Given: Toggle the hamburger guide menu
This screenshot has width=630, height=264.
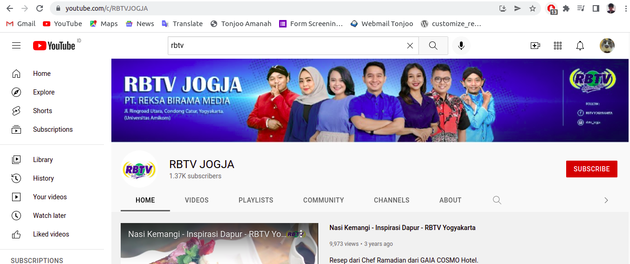Looking at the screenshot, I should (16, 46).
